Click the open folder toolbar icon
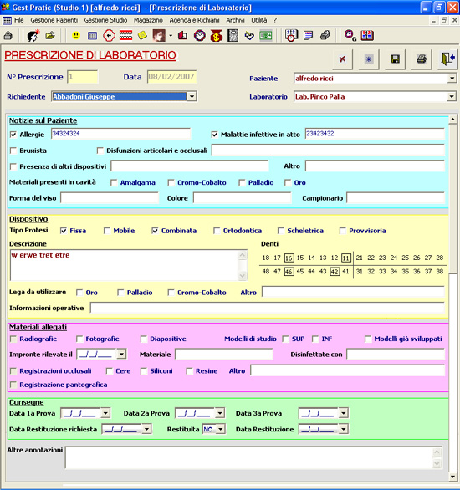Screen dimensions: 460x490 coord(50,36)
